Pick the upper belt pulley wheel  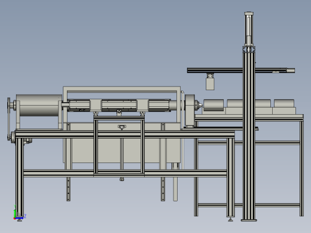9,106
